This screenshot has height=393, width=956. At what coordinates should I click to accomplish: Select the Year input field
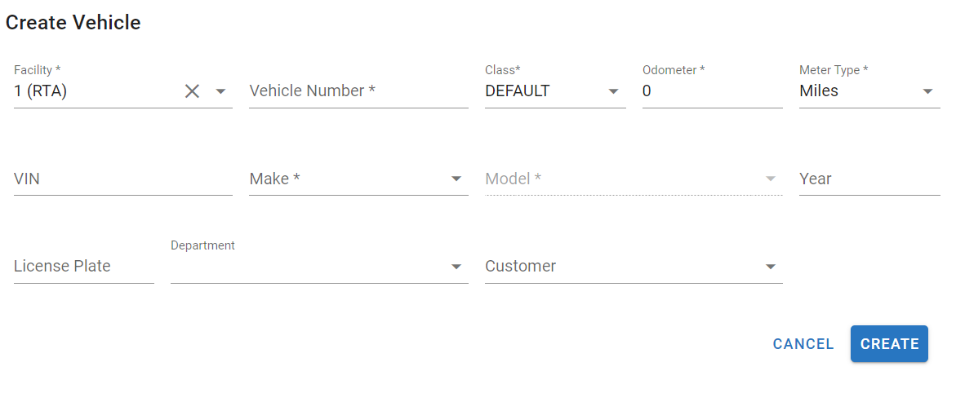[869, 179]
